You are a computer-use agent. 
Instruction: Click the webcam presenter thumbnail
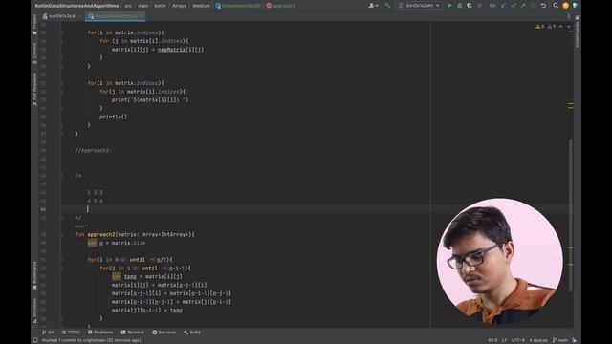(499, 261)
